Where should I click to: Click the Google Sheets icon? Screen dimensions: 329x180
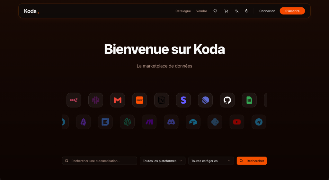pyautogui.click(x=249, y=100)
